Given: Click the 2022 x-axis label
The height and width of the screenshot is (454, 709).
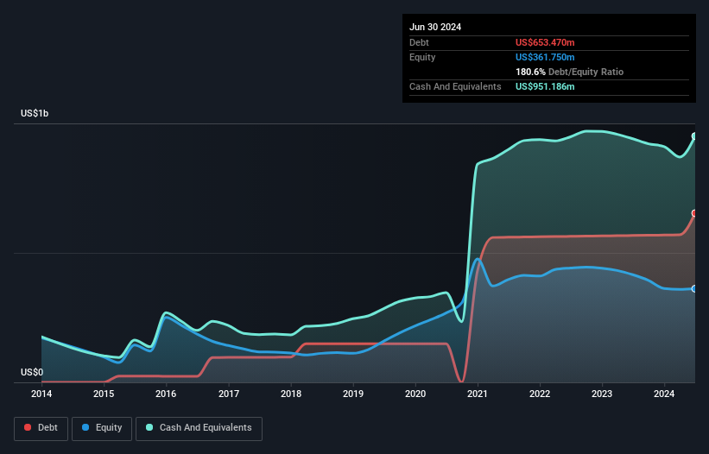Looking at the screenshot, I should 540,394.
